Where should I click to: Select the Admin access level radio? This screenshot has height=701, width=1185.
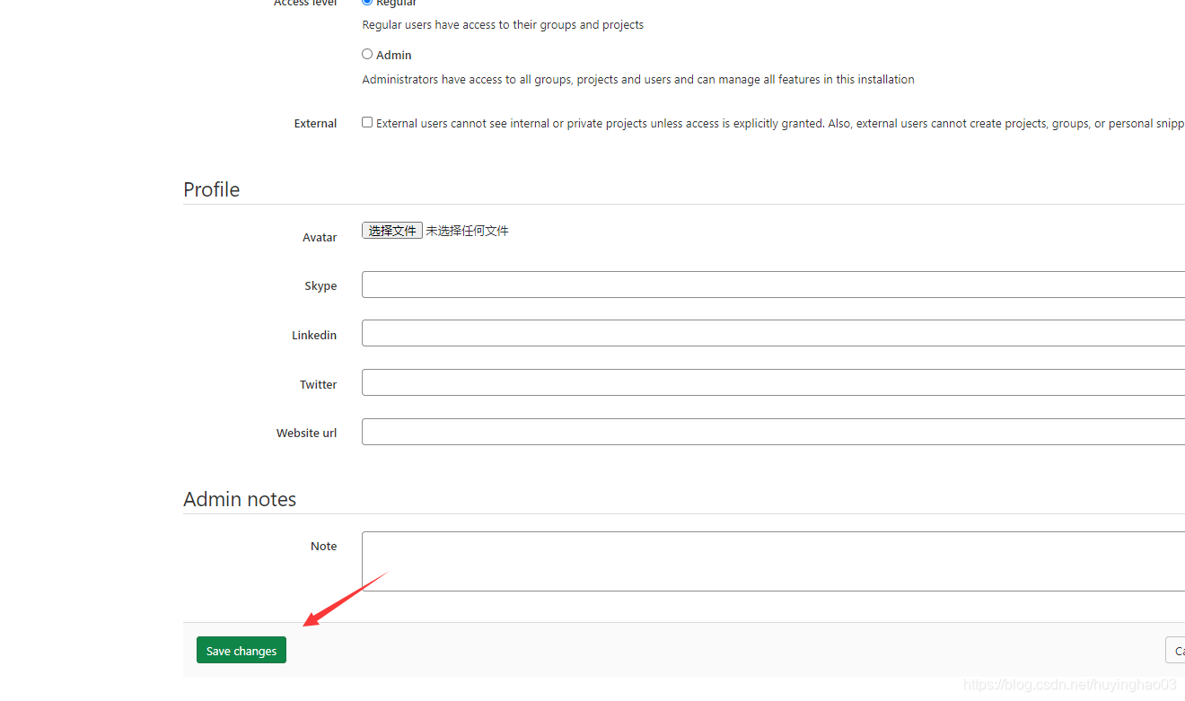(367, 54)
